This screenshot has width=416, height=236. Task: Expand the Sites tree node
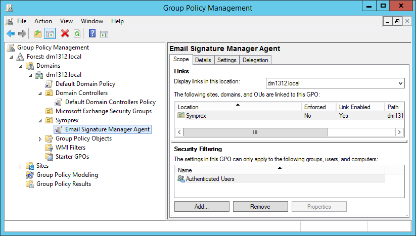click(21, 166)
